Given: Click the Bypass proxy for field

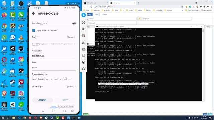Looking at the screenshot, I should (54, 79).
